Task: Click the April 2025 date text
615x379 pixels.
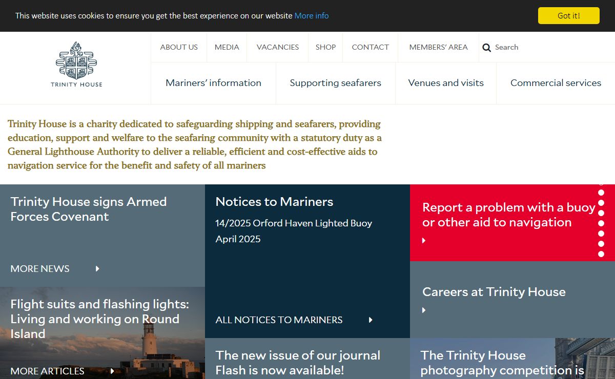Action: tap(238, 239)
